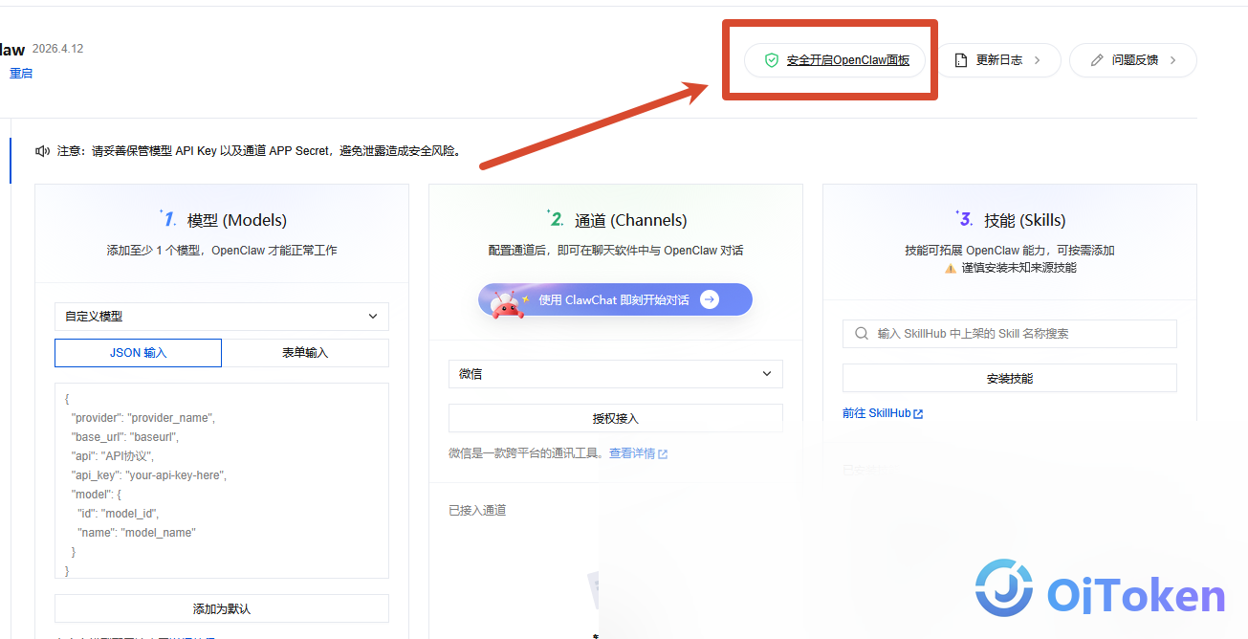Click the "api_key": "your-api-key-here" line
Image resolution: width=1248 pixels, height=639 pixels.
149,475
